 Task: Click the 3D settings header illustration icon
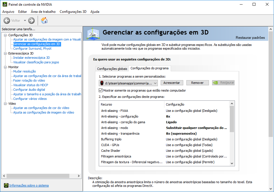[93, 34]
